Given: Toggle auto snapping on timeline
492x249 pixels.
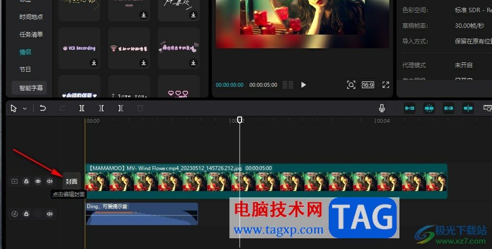Looking at the screenshot, I should 429,108.
